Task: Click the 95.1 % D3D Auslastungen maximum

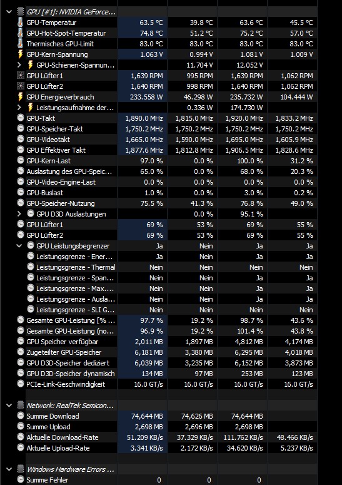Action: (251, 214)
